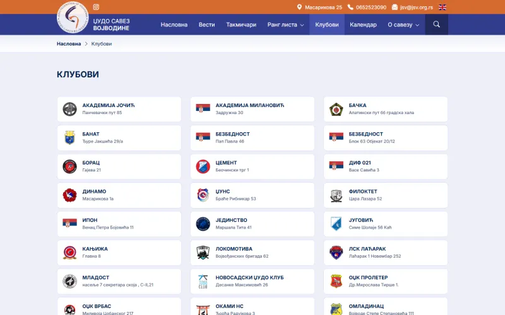Open the Instagram icon in top bar

[96, 7]
